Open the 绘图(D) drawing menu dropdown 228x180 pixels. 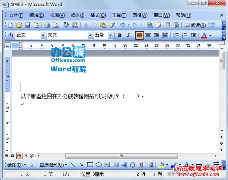pos(17,165)
